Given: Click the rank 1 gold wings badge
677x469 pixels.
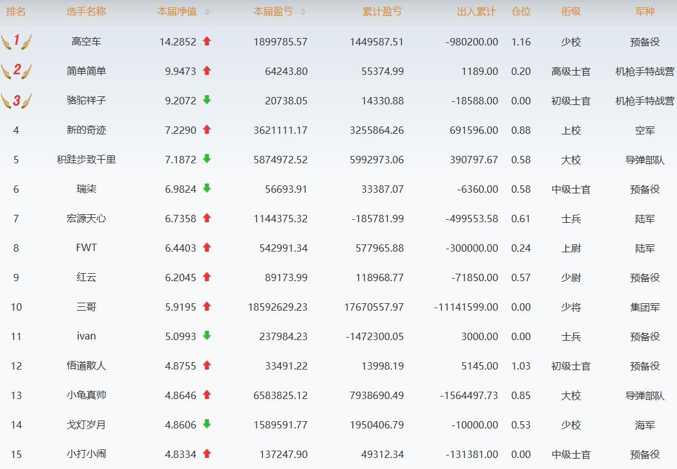Looking at the screenshot, I should [16, 42].
